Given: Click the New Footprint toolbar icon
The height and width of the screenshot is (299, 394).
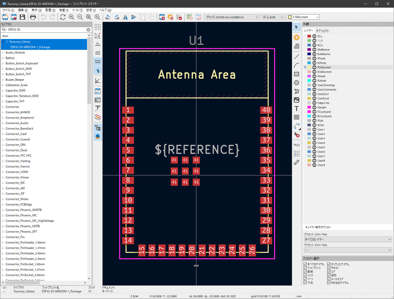Looking at the screenshot, I should (x=5, y=17).
